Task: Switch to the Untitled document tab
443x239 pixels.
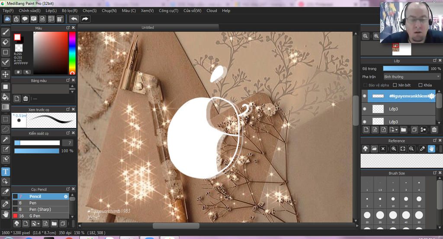Action: click(x=148, y=27)
